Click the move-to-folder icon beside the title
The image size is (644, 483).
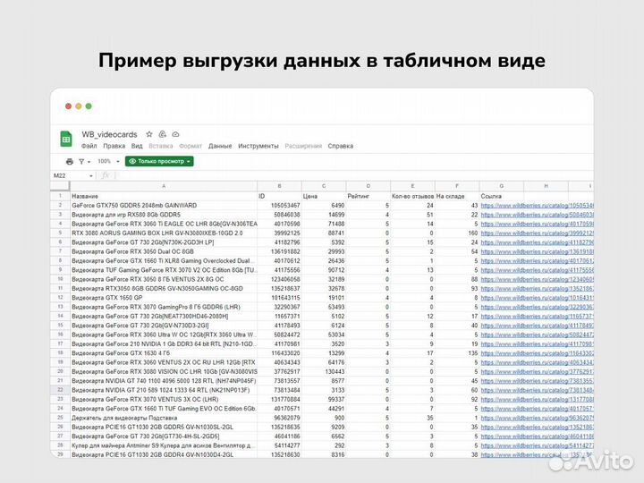click(162, 134)
